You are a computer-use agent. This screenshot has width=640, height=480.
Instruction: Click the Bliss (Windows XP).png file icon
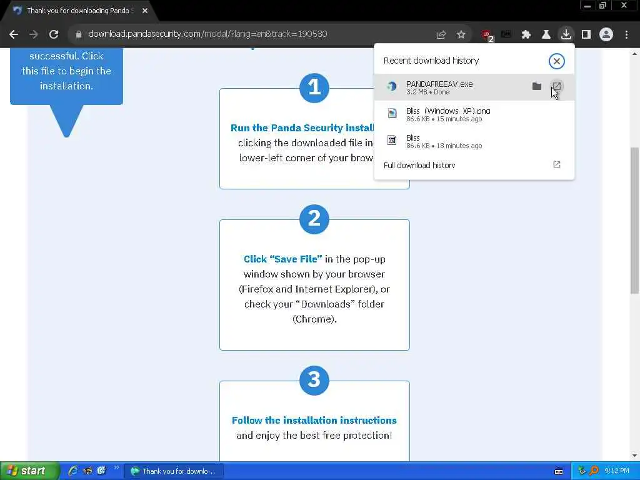pos(392,113)
